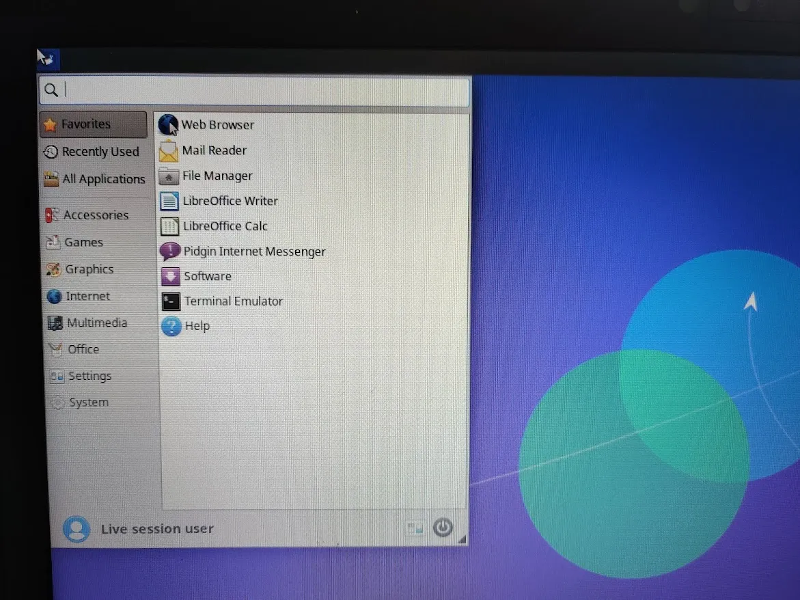
Task: Click the menu resize grip corner
Action: 463,540
